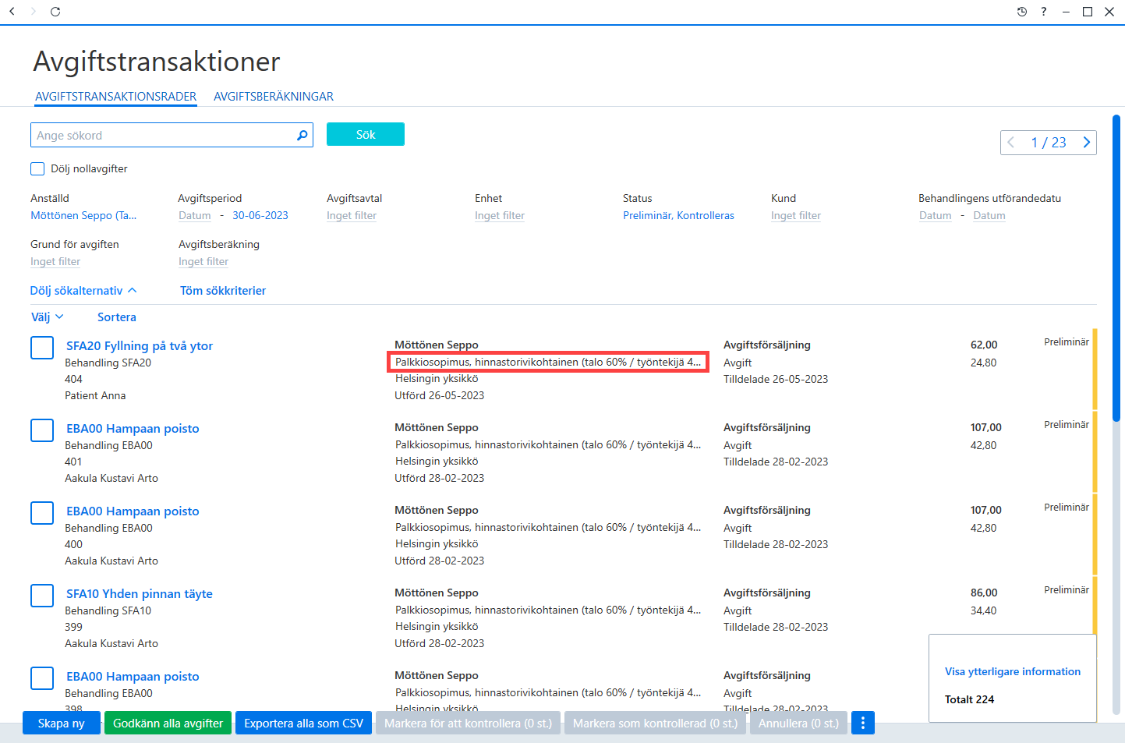The image size is (1125, 743).
Task: Collapse Dölj sökalternativ search options
Action: coord(83,290)
